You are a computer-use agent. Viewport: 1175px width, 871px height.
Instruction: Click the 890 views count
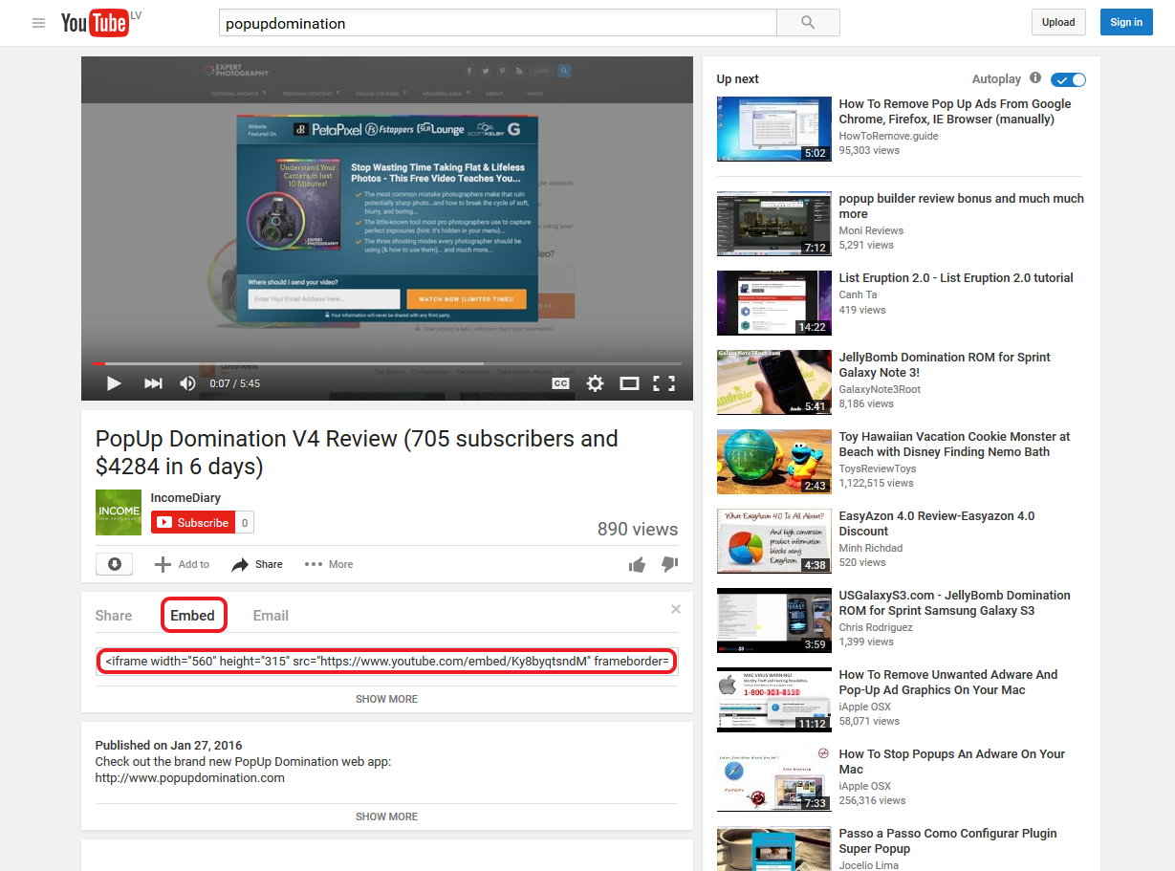click(638, 530)
